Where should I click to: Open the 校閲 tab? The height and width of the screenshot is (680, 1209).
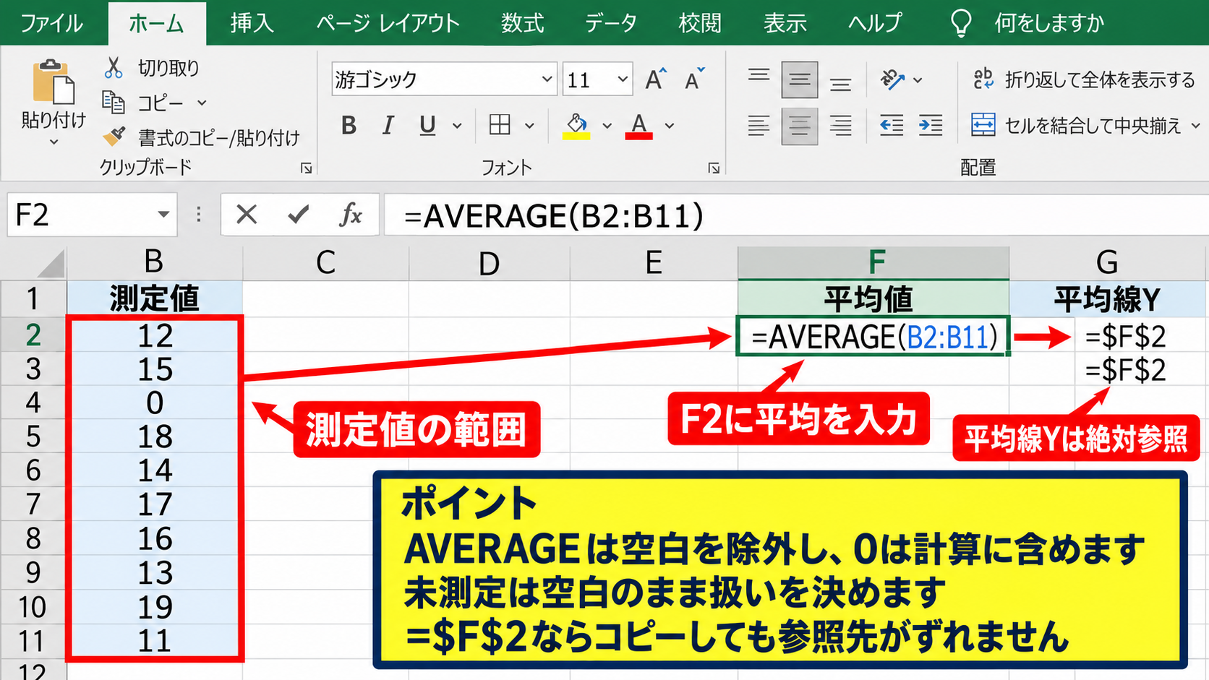pyautogui.click(x=699, y=23)
